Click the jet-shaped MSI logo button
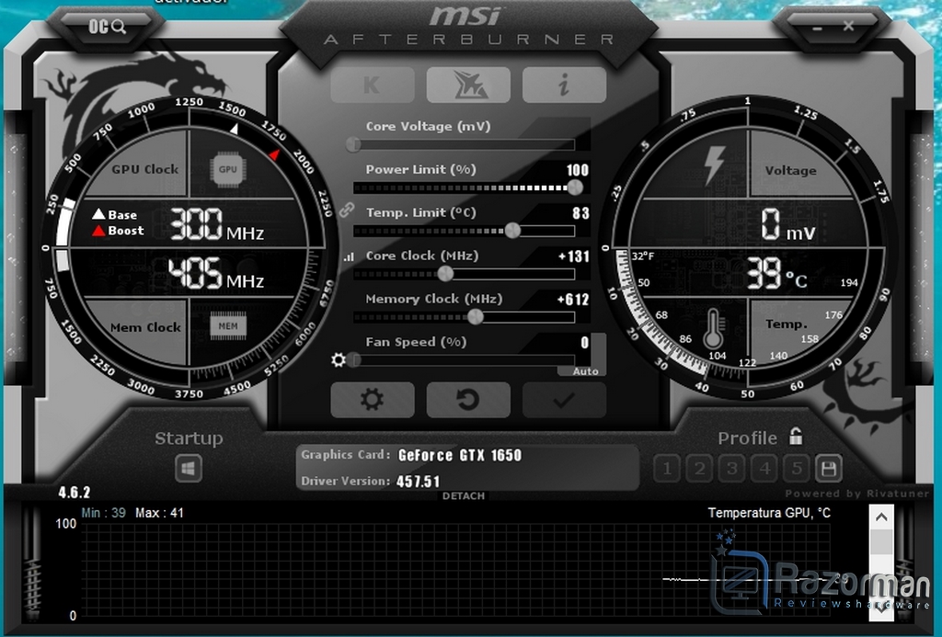 click(x=468, y=85)
